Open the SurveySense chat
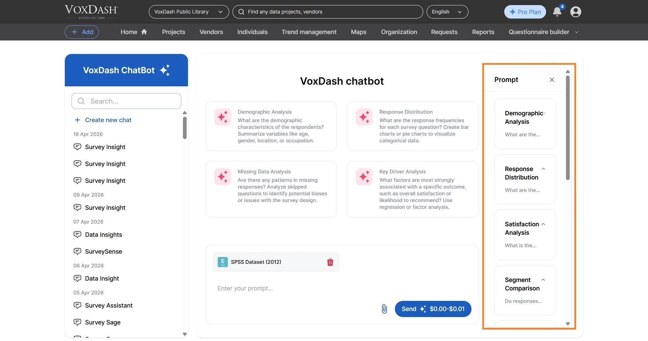Image resolution: width=648 pixels, height=341 pixels. coord(103,252)
